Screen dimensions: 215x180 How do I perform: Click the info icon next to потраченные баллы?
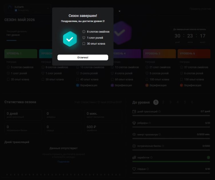pos(163,146)
